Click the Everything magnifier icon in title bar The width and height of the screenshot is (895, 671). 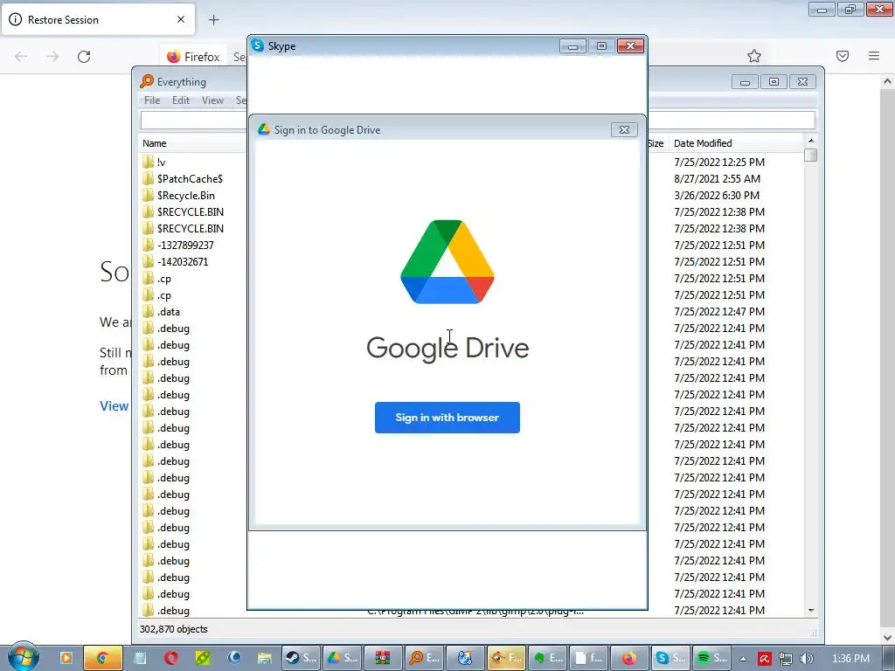147,81
